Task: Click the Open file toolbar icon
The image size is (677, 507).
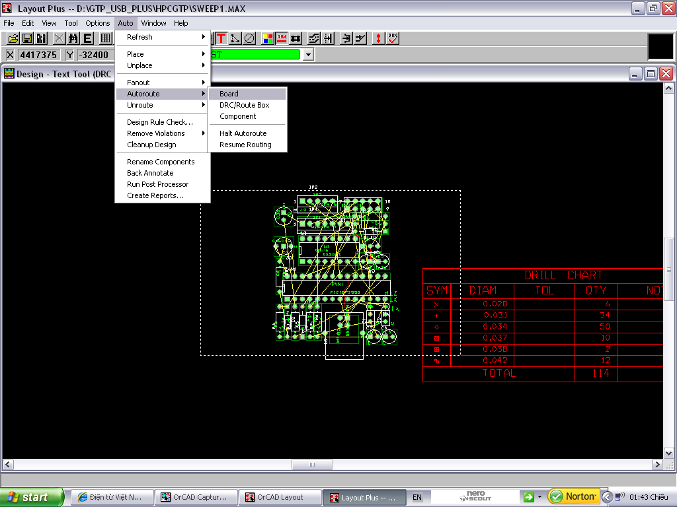Action: tap(13, 38)
